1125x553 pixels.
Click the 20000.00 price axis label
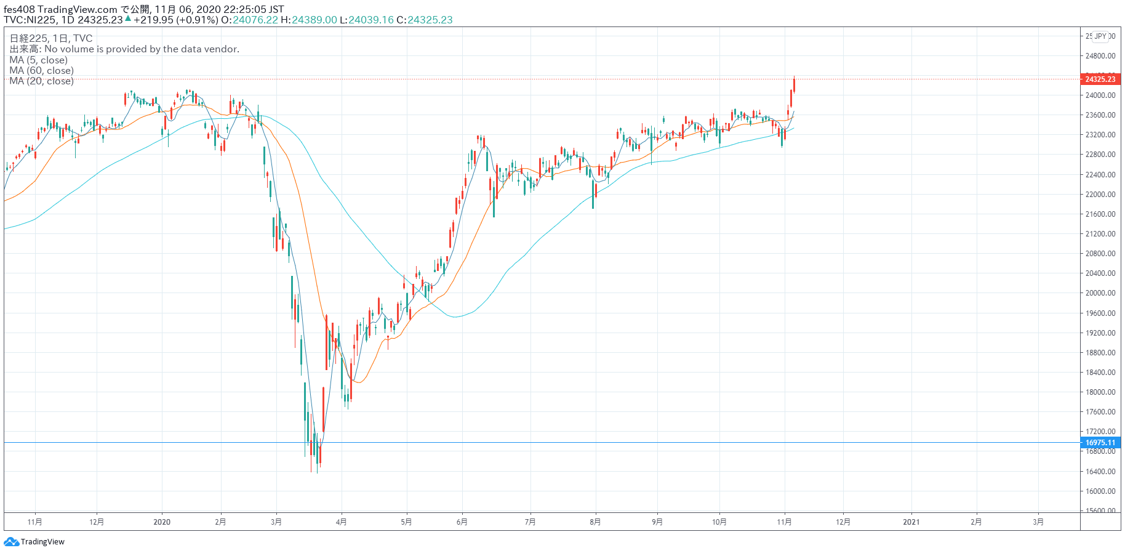coord(1100,293)
